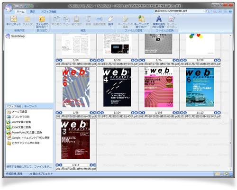237x190 pixels.
Task: Go to next page of the 1/68 document
Action: click(91, 60)
